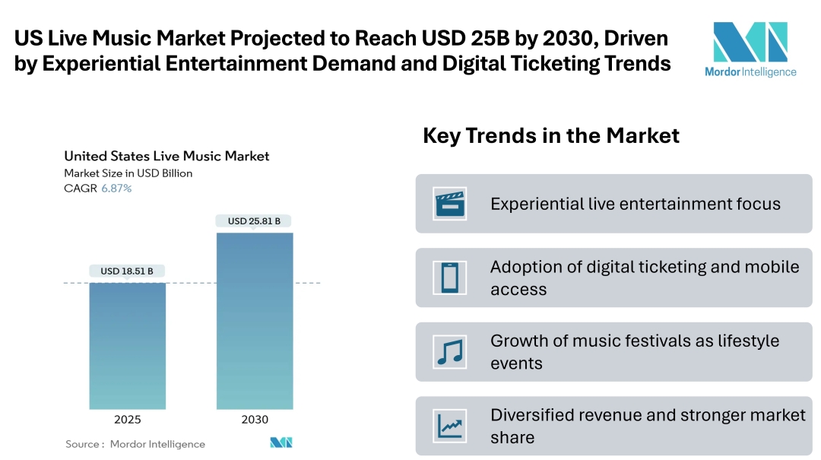Select the USD 25.81 B value label
821x460 pixels.
[x=255, y=220]
